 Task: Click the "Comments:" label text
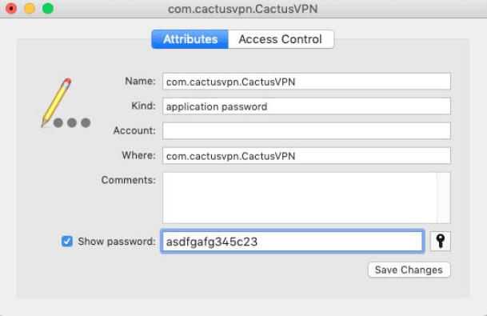click(x=129, y=180)
